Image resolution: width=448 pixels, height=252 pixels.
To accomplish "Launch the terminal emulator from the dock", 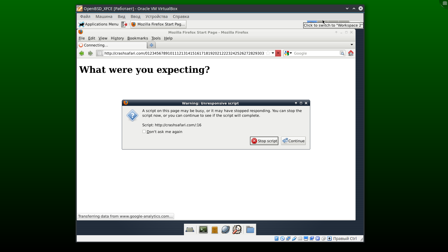I will point(203,230).
